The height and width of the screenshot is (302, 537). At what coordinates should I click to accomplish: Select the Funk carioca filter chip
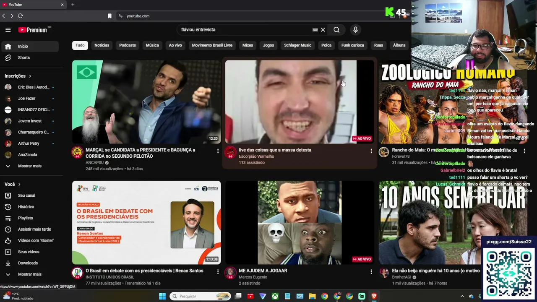pos(353,45)
